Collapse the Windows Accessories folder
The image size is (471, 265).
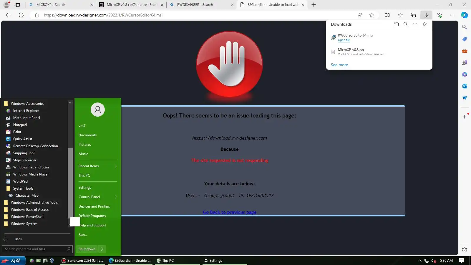(x=27, y=104)
